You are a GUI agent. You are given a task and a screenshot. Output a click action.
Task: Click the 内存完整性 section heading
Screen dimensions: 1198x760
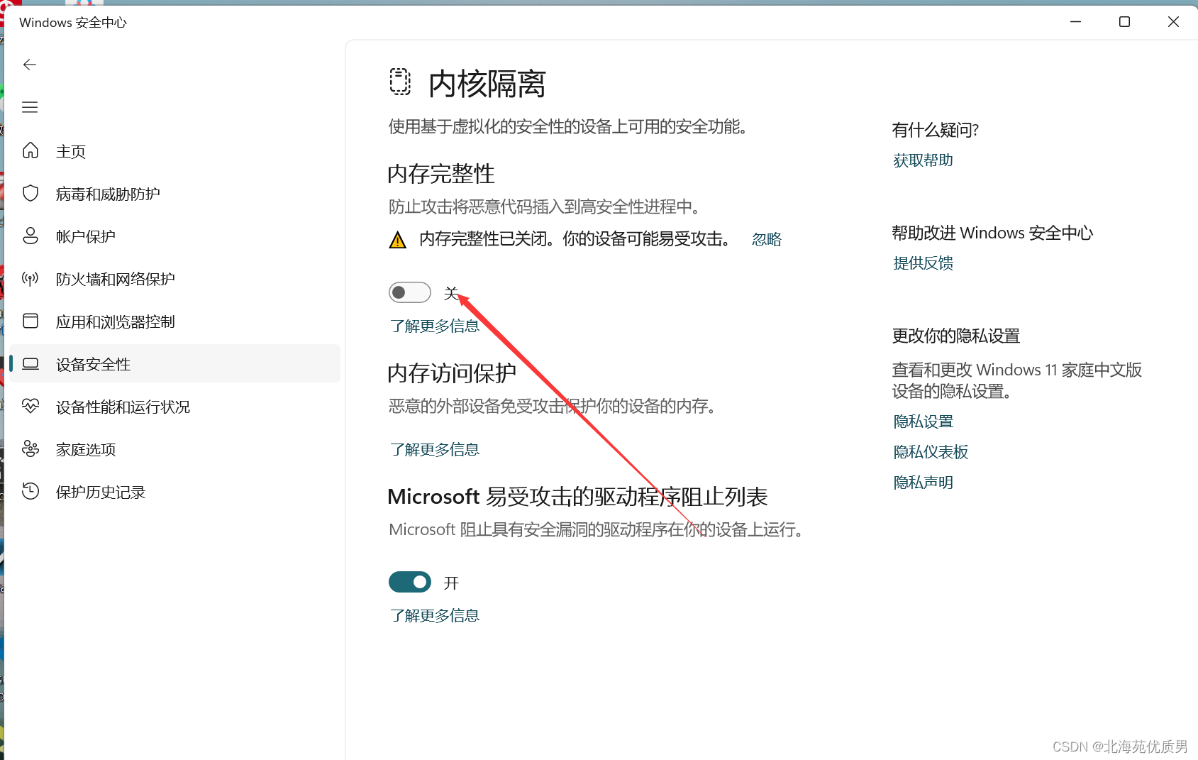(x=441, y=173)
